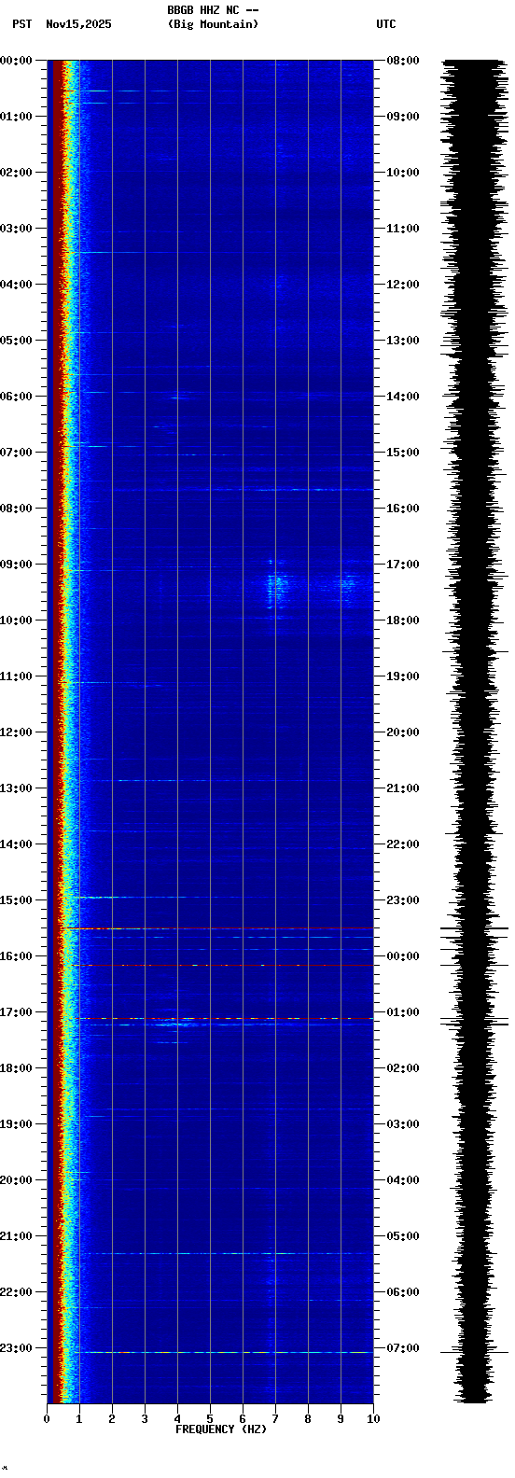
Task: Click PST time label '23:00'
Action: (x=17, y=1348)
